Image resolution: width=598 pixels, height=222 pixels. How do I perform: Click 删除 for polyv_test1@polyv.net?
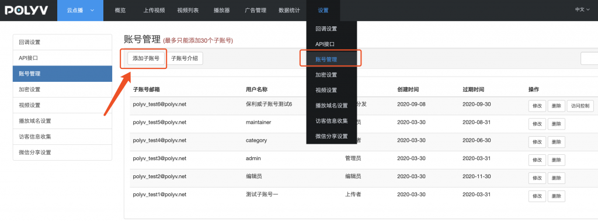pos(557,196)
